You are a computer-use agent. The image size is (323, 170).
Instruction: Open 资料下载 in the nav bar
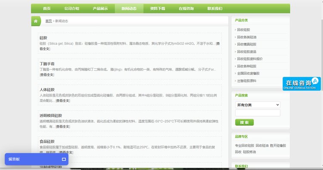[x=158, y=9]
